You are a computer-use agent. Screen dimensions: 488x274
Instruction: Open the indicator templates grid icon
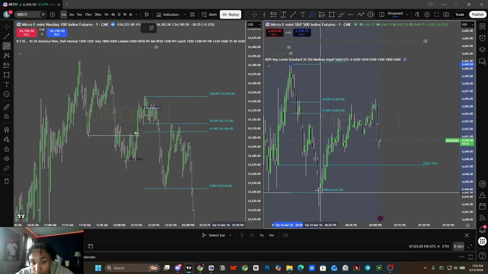coord(193,14)
